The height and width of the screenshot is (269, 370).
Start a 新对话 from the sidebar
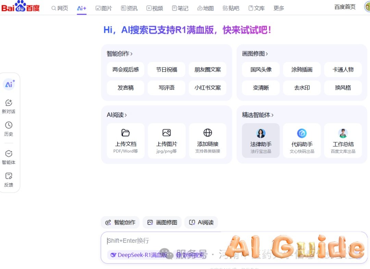click(x=9, y=106)
